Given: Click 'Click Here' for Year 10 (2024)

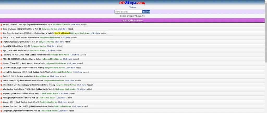Looking at the screenshot, I should (x=66, y=37).
